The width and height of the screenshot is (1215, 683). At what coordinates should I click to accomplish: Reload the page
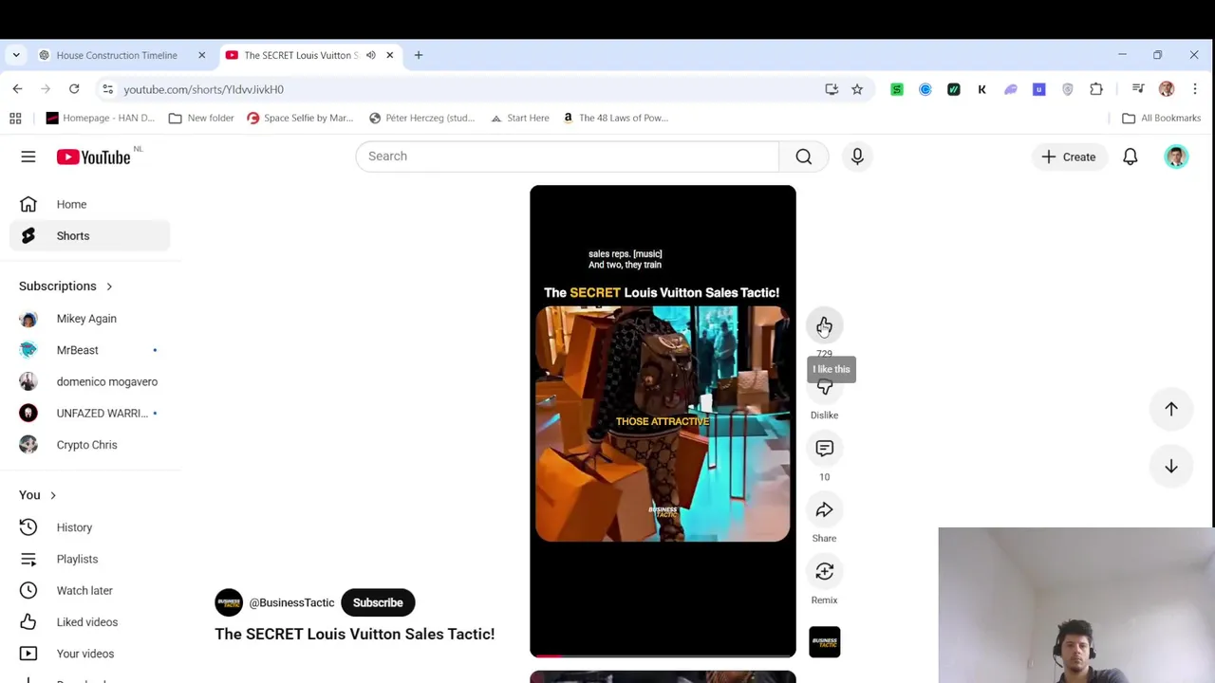[74, 89]
